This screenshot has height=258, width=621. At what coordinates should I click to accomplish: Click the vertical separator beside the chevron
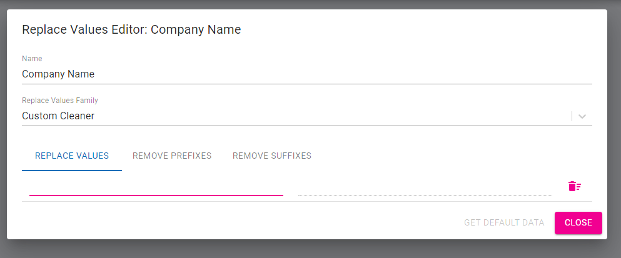(572, 116)
